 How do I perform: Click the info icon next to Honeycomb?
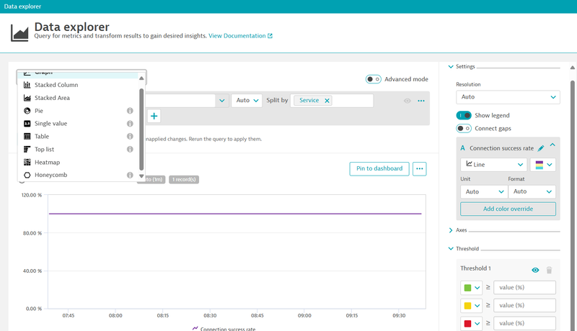click(130, 175)
